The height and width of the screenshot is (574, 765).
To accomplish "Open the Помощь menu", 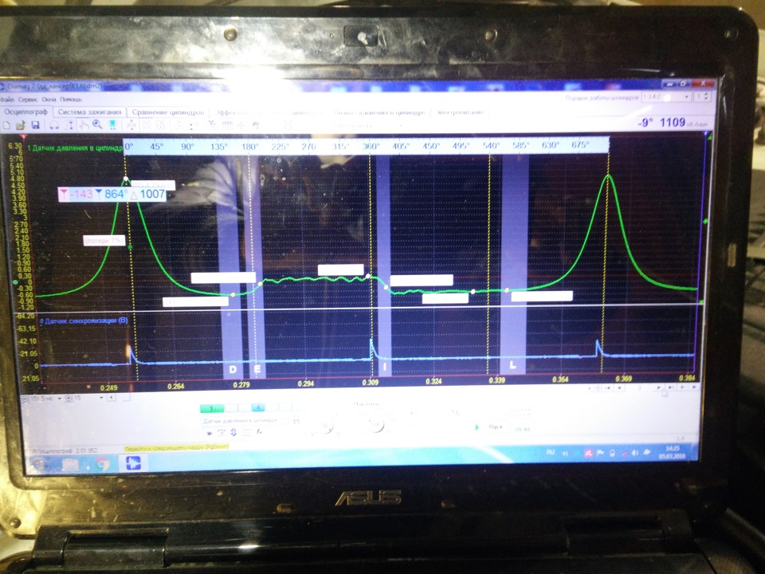I will (x=71, y=100).
